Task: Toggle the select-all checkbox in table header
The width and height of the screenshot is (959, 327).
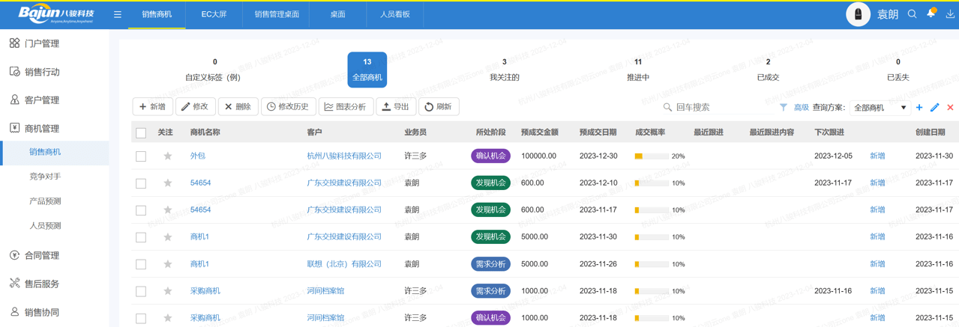Action: coord(141,133)
